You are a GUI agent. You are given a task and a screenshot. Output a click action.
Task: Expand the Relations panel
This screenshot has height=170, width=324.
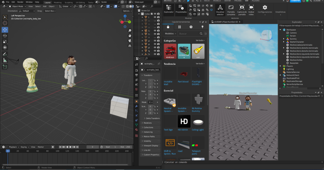(150, 123)
